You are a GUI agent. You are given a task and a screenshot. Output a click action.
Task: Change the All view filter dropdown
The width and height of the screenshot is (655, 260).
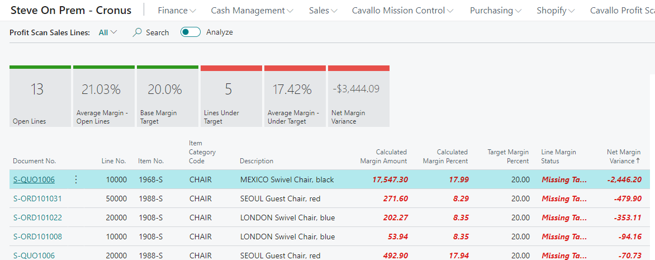pyautogui.click(x=108, y=32)
